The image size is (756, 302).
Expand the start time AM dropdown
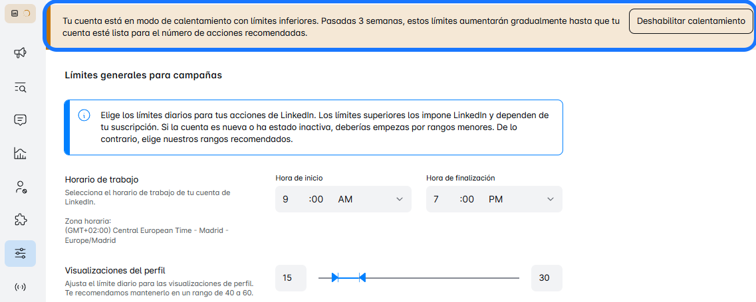click(400, 199)
